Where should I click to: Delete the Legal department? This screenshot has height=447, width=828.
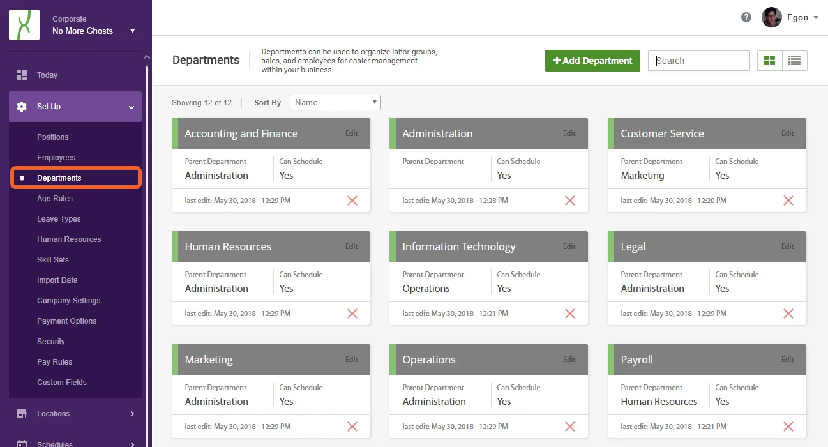click(788, 314)
